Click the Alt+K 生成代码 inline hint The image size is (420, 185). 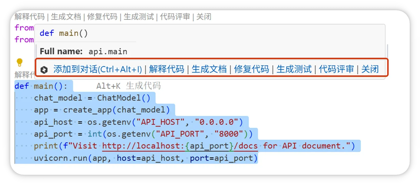pyautogui.click(x=128, y=86)
